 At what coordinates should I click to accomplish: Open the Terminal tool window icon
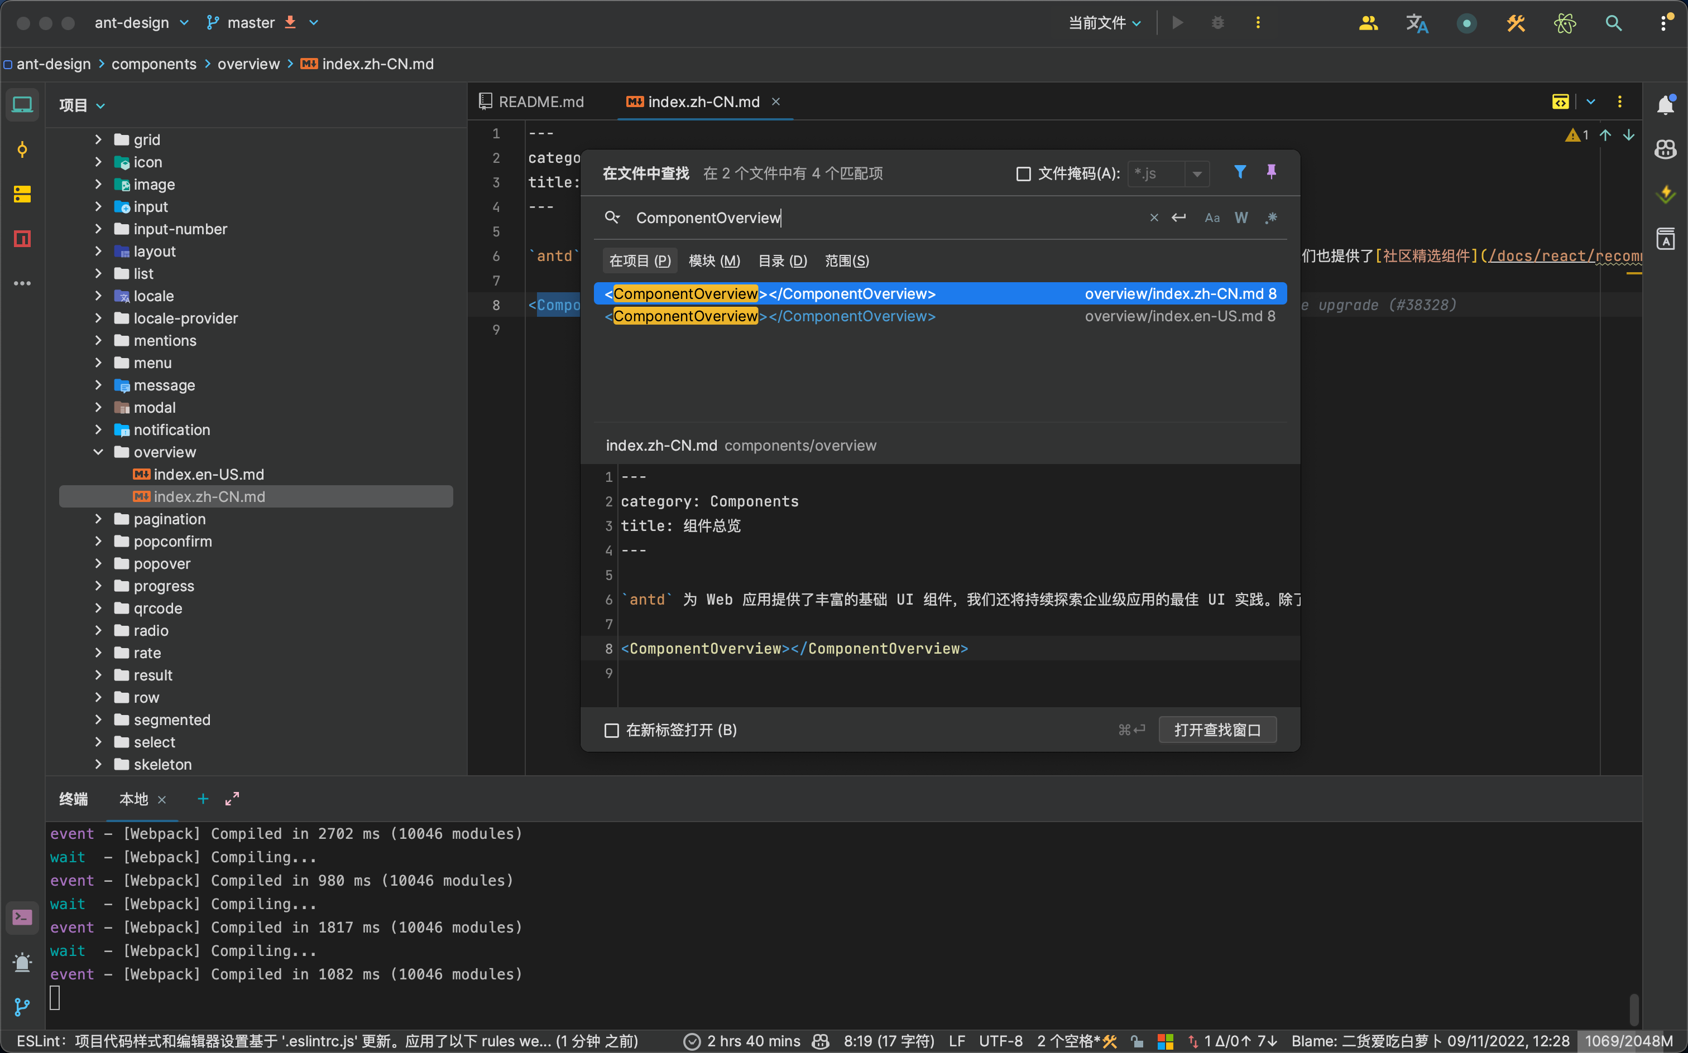click(22, 917)
